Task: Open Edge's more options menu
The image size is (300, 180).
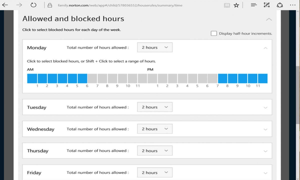Action: [293, 5]
